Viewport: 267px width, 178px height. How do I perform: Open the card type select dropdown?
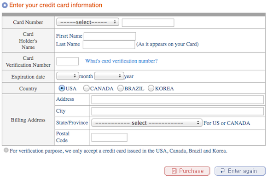point(87,22)
